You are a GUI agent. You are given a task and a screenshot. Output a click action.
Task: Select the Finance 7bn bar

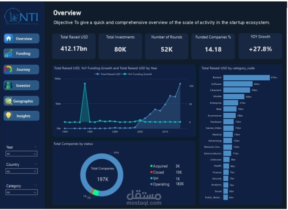coord(226,172)
